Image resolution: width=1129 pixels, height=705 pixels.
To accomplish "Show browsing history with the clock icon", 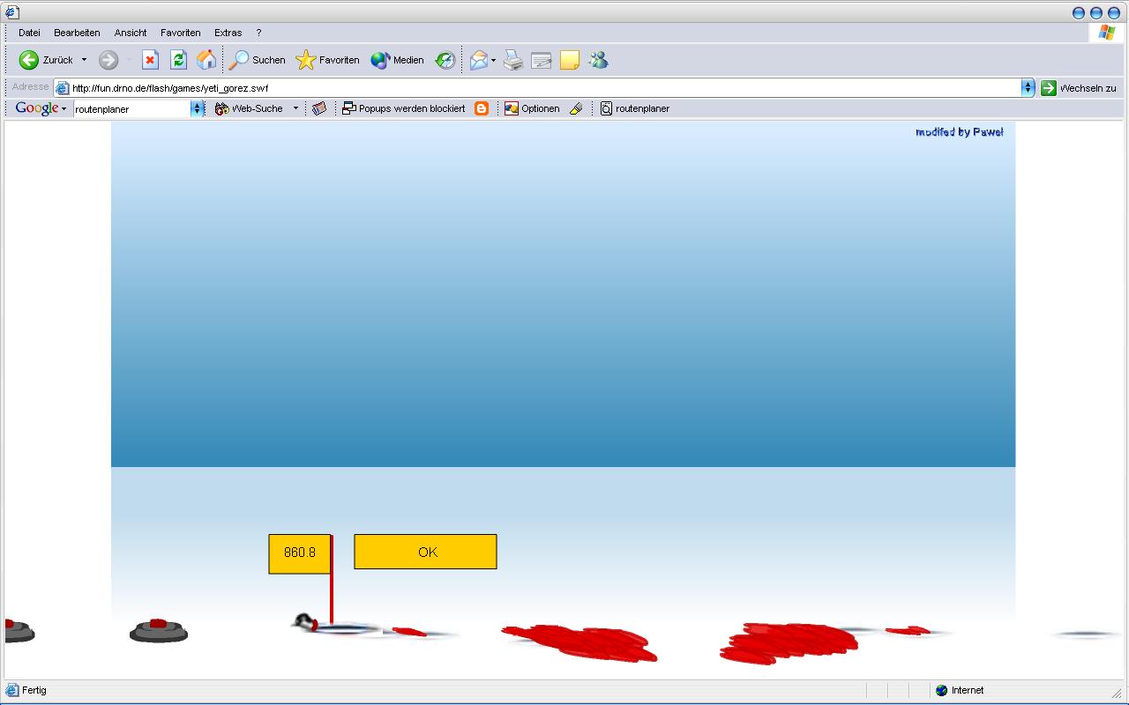I will pyautogui.click(x=445, y=60).
